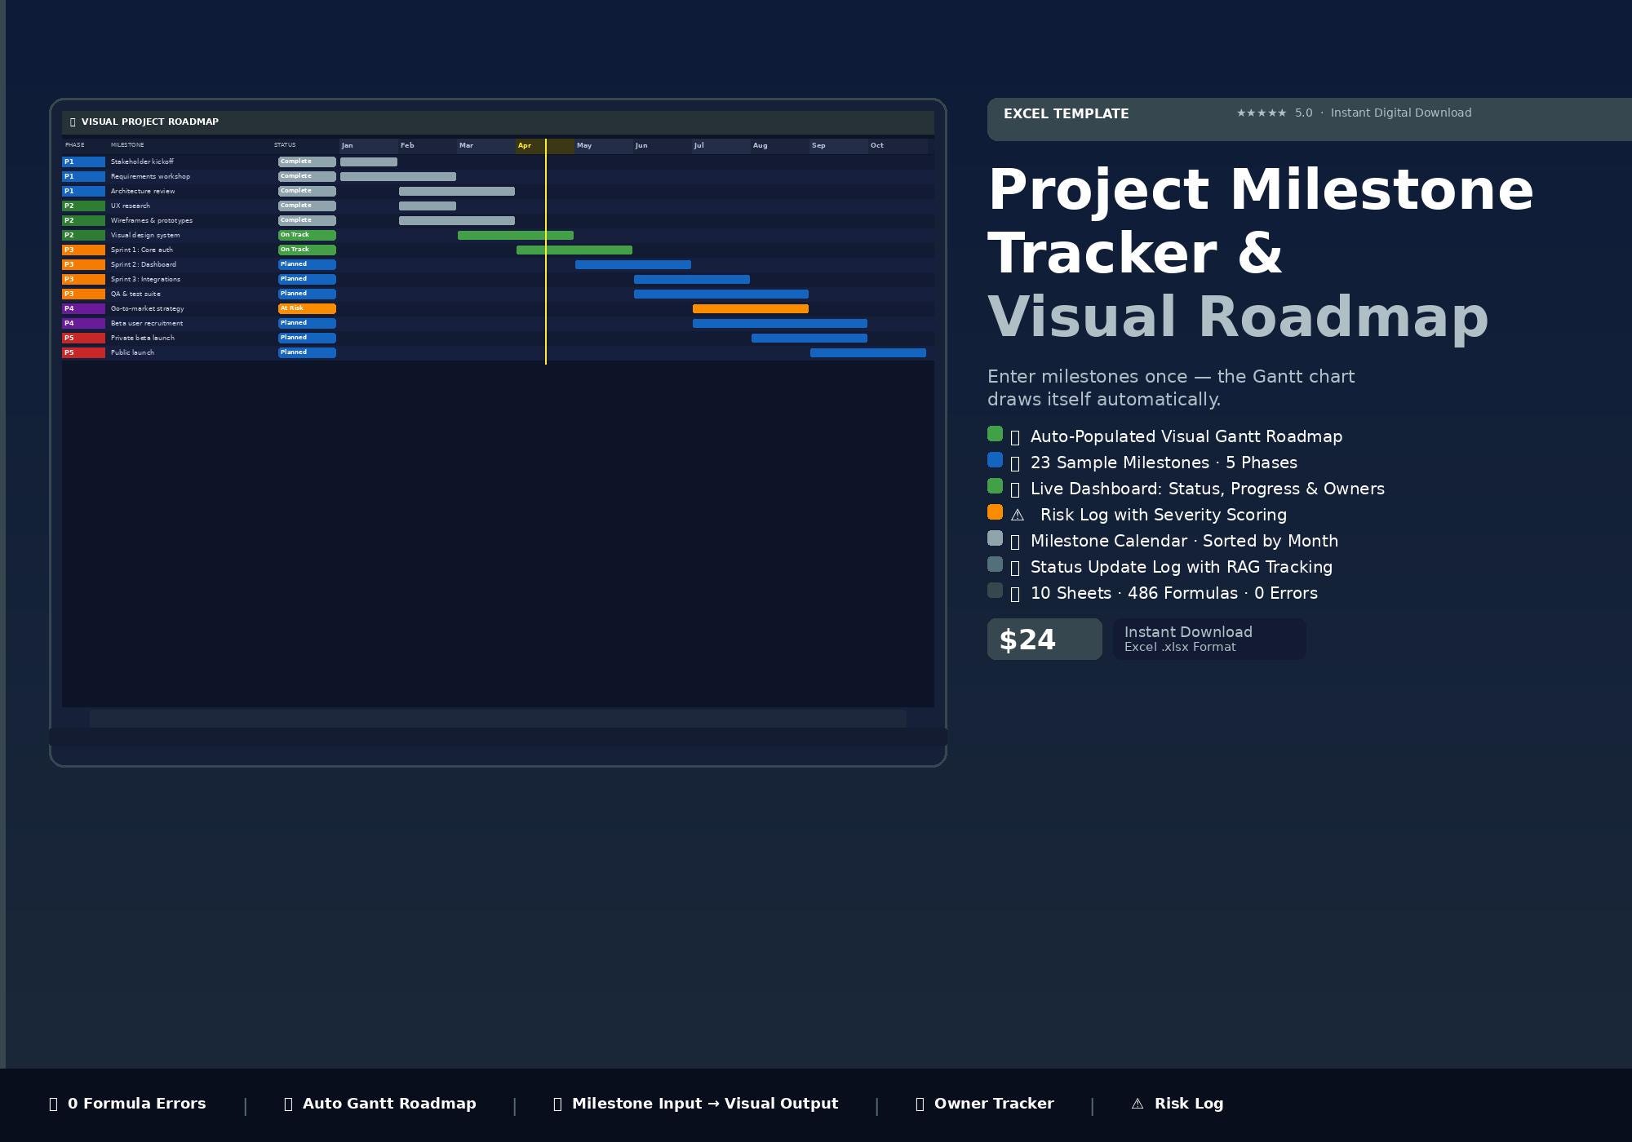This screenshot has width=1632, height=1142.
Task: Click the Sprint 3: Integrations milestone name
Action: (x=145, y=279)
